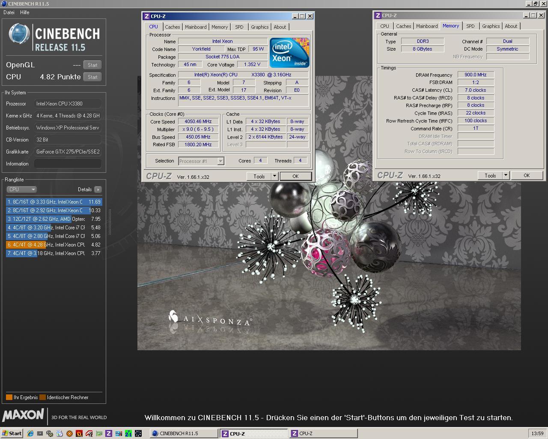
Task: Switch to Mainboard tab in the CPU-Z CPU window
Action: 196,27
